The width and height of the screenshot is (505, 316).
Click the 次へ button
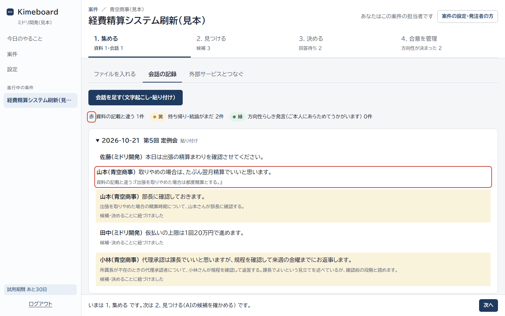(489, 305)
